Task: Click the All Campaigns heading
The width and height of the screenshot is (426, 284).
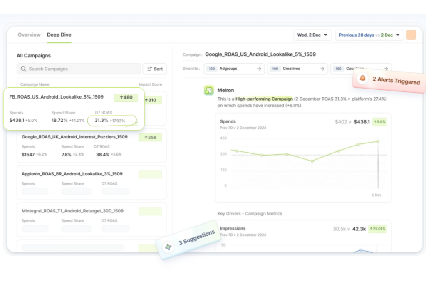Action: click(34, 55)
